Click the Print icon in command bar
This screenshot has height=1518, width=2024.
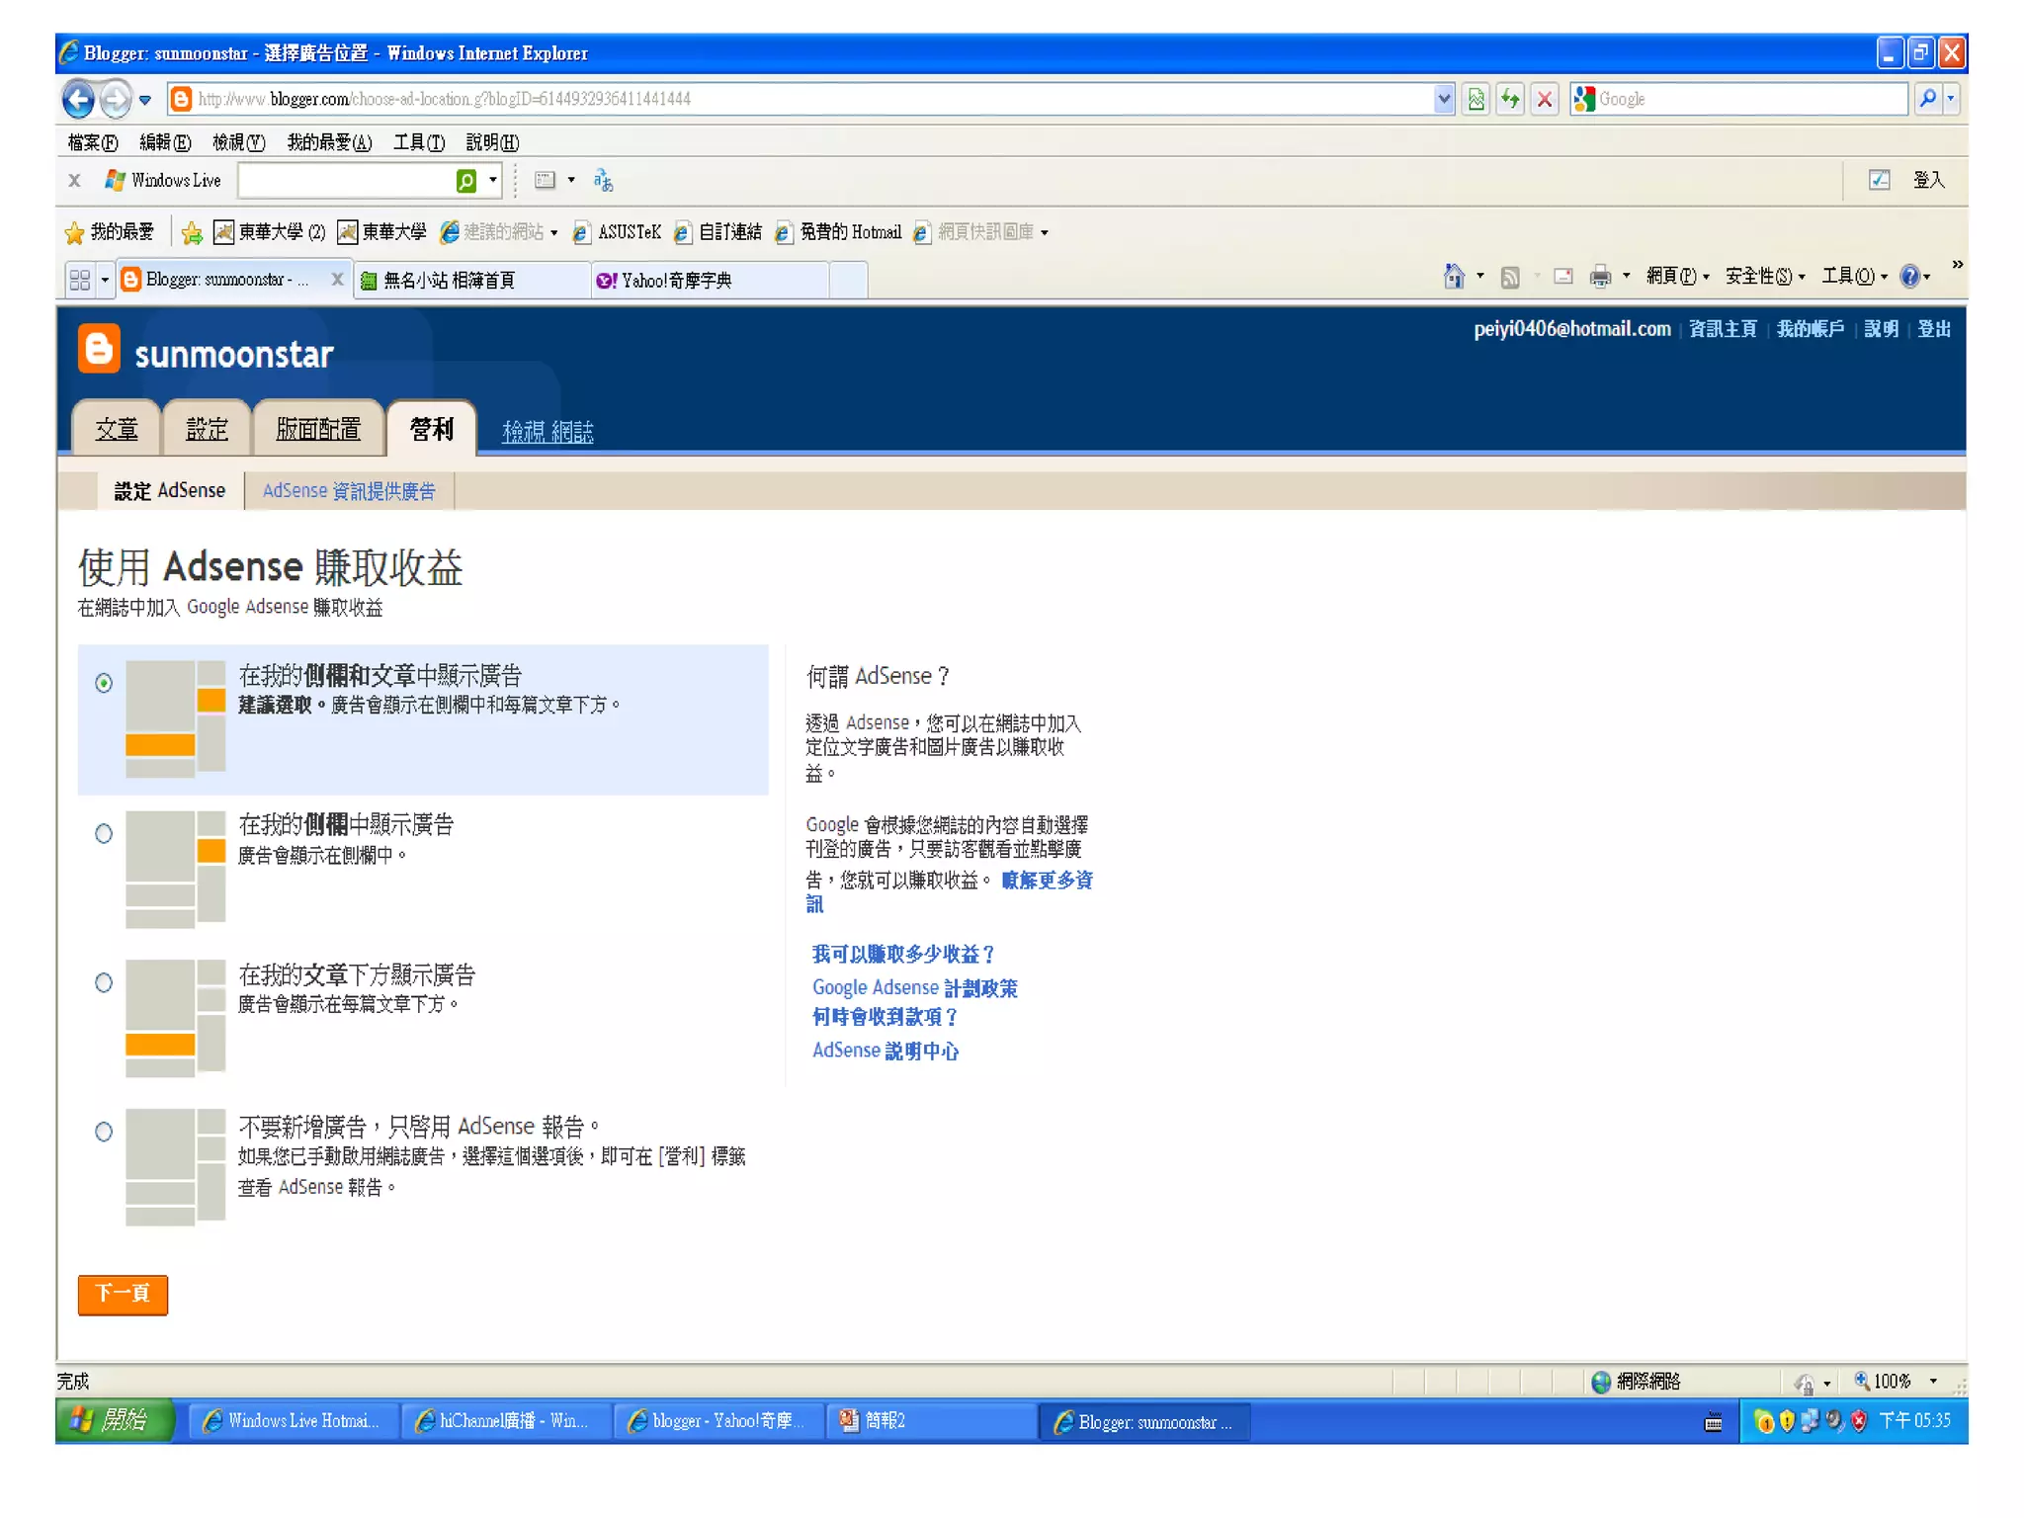pyautogui.click(x=1599, y=277)
